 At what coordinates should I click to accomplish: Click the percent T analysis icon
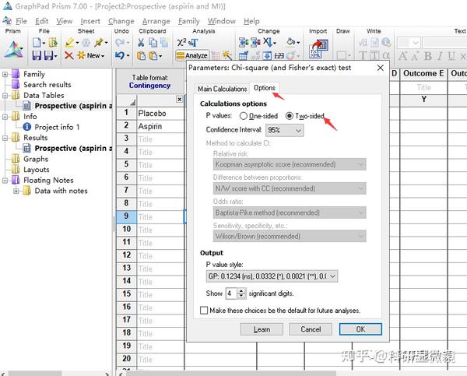click(193, 43)
